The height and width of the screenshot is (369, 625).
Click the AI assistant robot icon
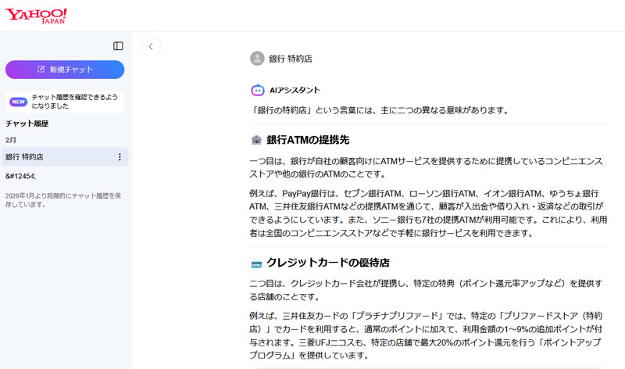click(258, 90)
